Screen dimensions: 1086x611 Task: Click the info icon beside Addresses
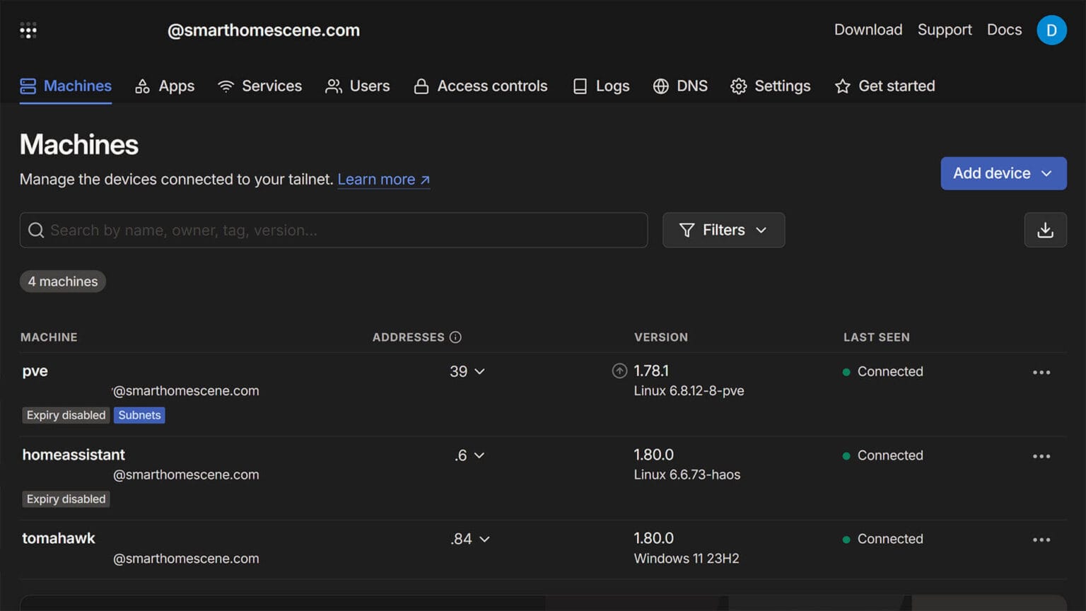pos(456,337)
